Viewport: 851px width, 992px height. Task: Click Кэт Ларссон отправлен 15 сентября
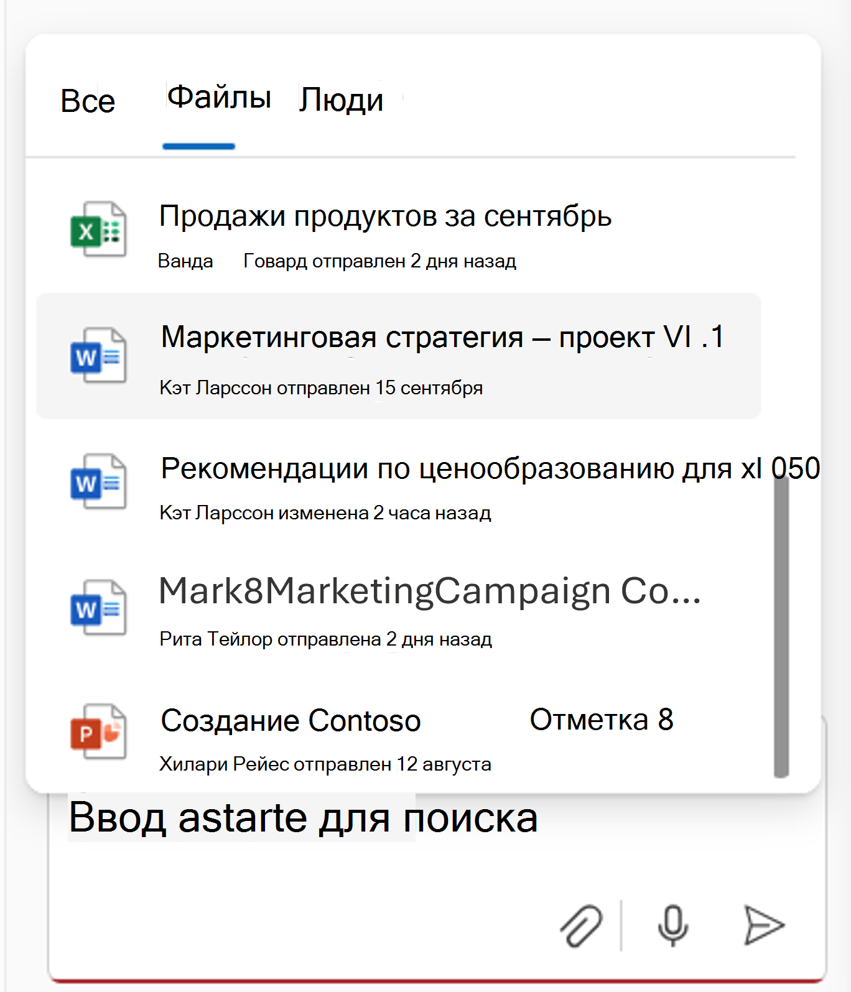pos(321,387)
